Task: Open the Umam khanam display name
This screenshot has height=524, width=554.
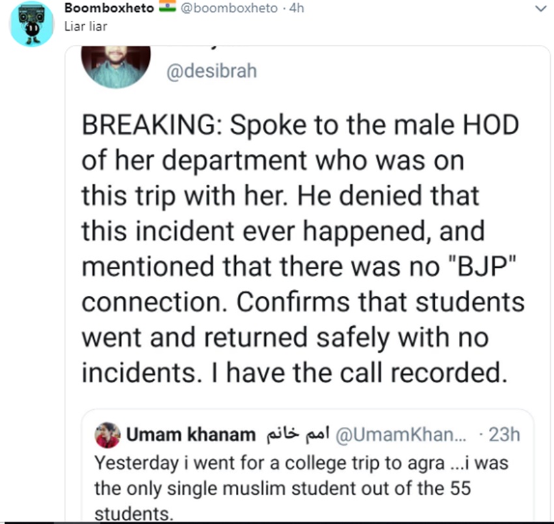Action: pos(190,434)
